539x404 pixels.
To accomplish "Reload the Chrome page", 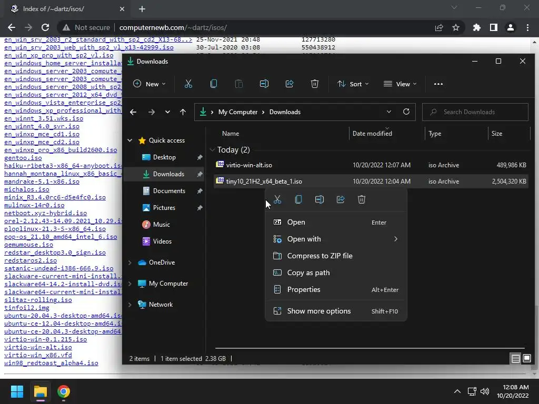I will 45,27.
